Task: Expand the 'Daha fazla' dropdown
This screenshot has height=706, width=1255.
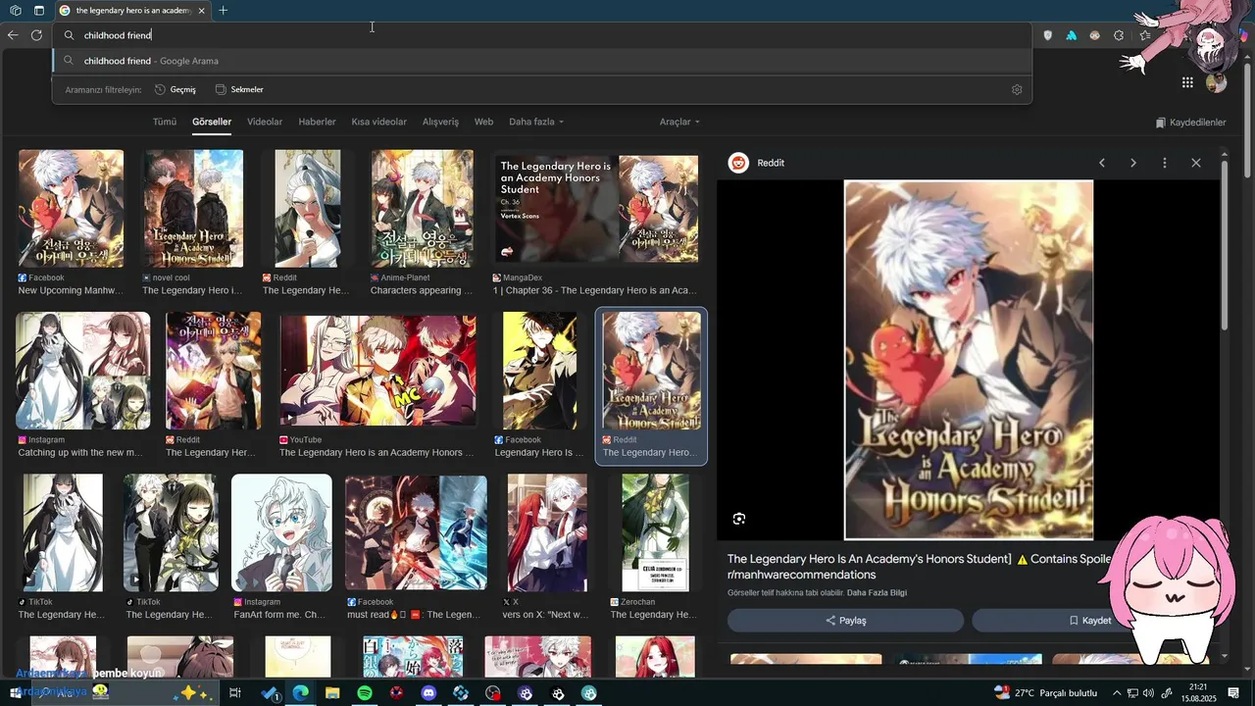Action: click(x=536, y=122)
